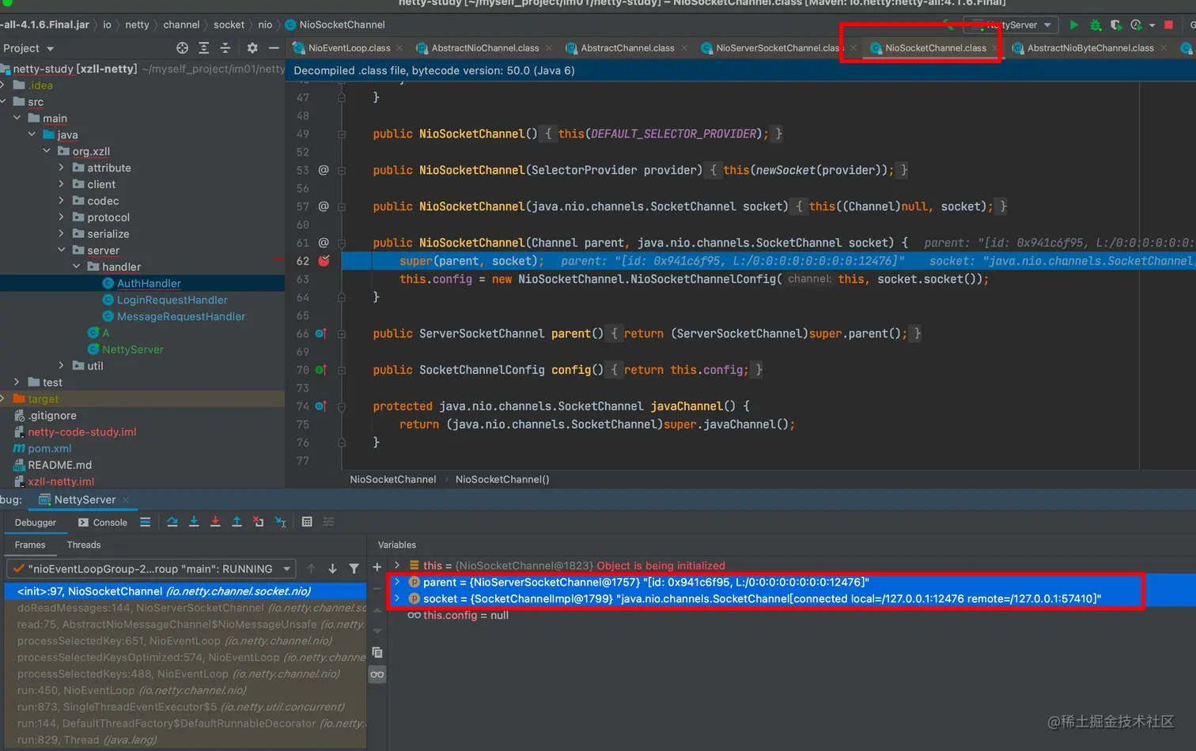
Task: Click the green Debug bug icon
Action: [x=1095, y=25]
